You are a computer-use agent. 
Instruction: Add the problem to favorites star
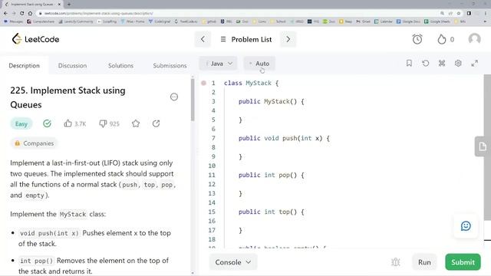[136, 123]
